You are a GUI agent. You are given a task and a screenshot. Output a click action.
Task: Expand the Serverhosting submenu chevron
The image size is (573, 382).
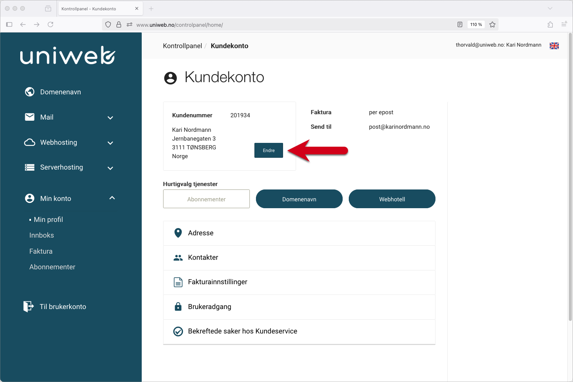[x=110, y=168]
